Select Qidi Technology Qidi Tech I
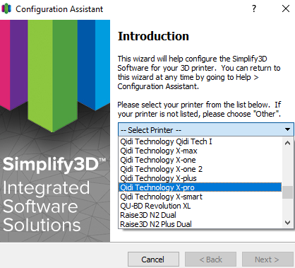The width and height of the screenshot is (295, 268). (200, 141)
